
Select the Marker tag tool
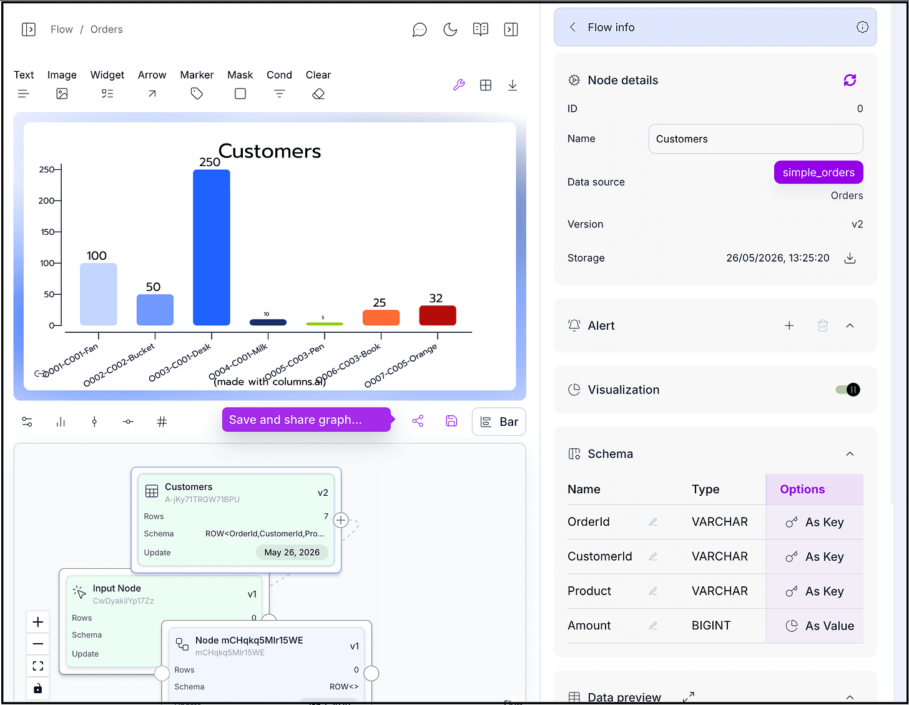(197, 84)
